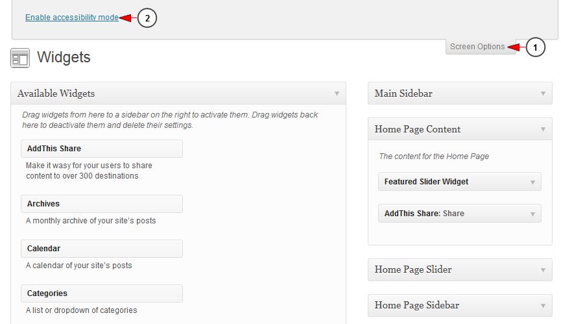This screenshot has height=324, width=561.
Task: Select the Calendar widget
Action: coord(101,249)
